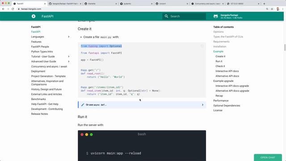Open Project Generation - Template link

[48, 76]
